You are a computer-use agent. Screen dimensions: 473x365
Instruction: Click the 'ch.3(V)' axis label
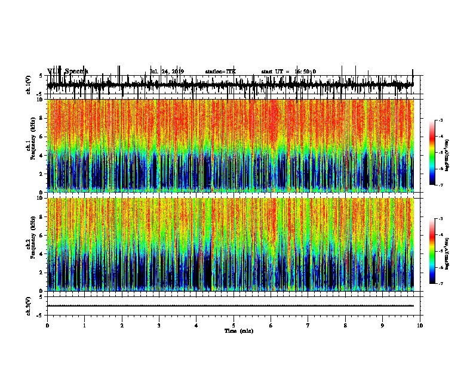pos(29,306)
